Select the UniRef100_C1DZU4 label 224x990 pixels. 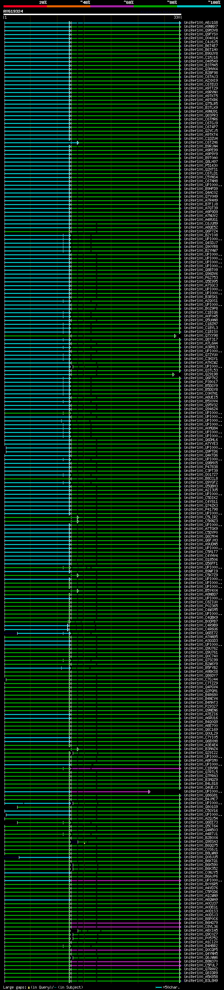[x=201, y=138]
